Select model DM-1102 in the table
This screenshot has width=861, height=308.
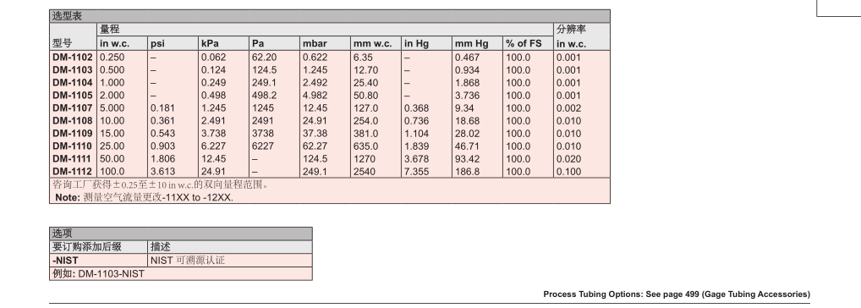tap(73, 57)
